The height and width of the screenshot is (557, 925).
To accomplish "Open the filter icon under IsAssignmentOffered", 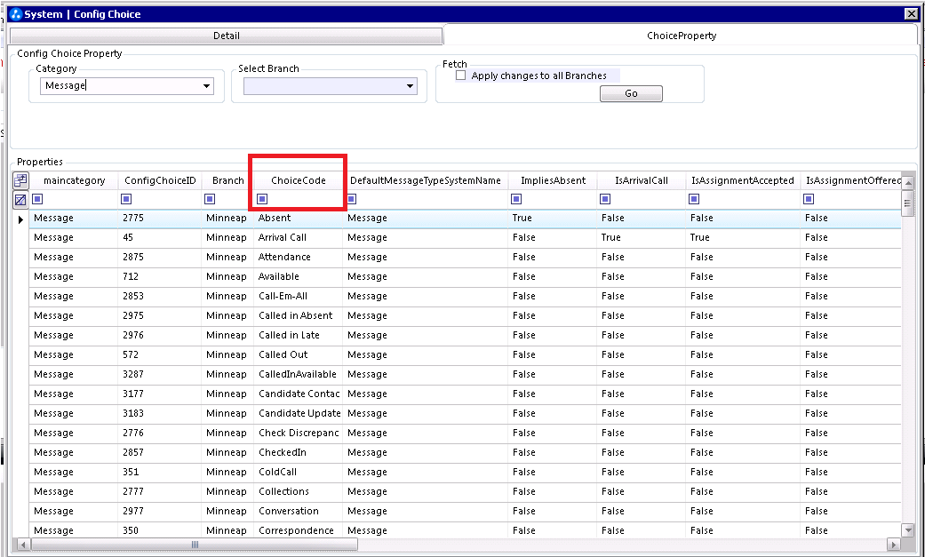I will click(x=809, y=199).
